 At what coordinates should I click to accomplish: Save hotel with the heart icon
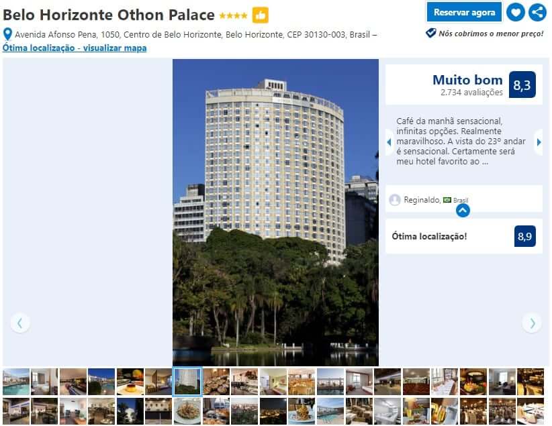point(515,12)
